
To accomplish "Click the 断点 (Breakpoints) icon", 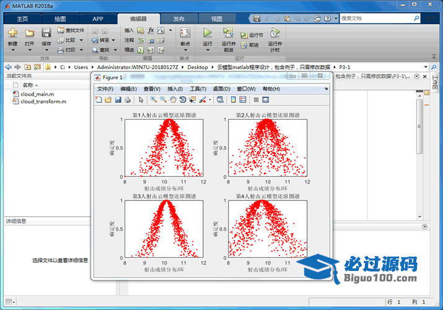I will (x=185, y=32).
